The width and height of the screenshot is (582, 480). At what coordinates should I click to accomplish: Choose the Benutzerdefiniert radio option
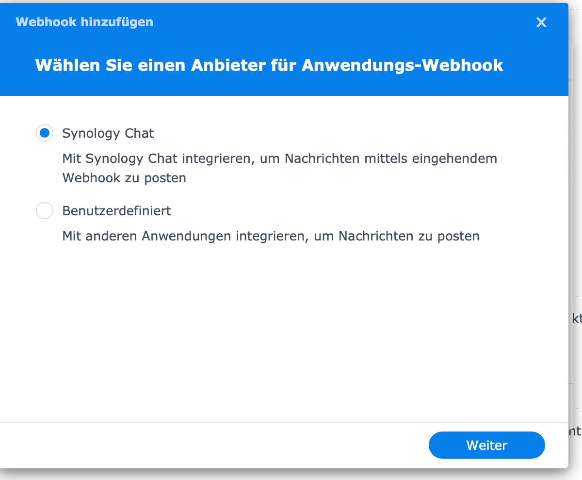pyautogui.click(x=45, y=210)
